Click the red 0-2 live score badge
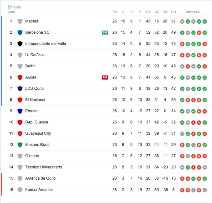 pyautogui.click(x=105, y=77)
